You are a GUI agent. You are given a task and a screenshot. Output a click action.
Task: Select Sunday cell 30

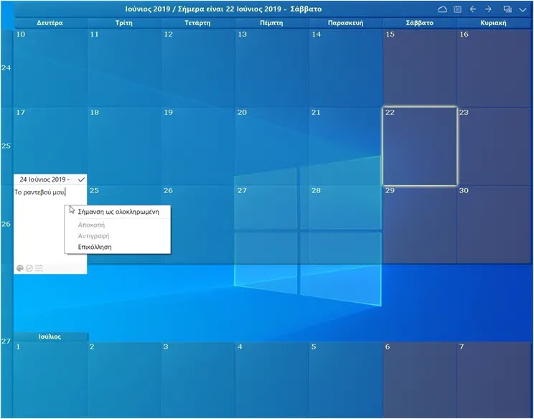pos(494,225)
